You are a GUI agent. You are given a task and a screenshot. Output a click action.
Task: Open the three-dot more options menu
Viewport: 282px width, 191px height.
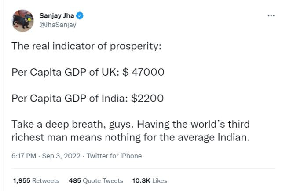[271, 16]
